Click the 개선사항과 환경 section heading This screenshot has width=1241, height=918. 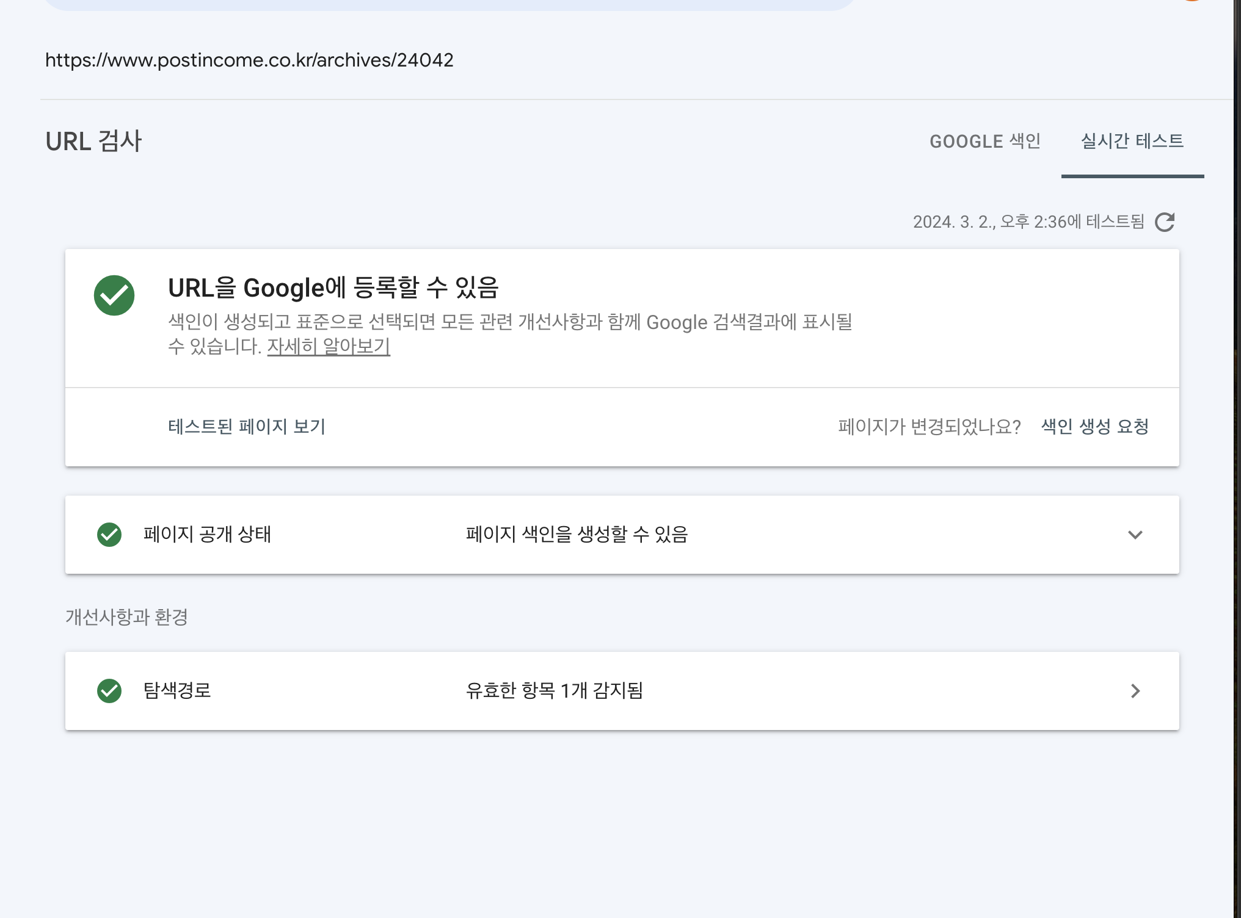(126, 617)
